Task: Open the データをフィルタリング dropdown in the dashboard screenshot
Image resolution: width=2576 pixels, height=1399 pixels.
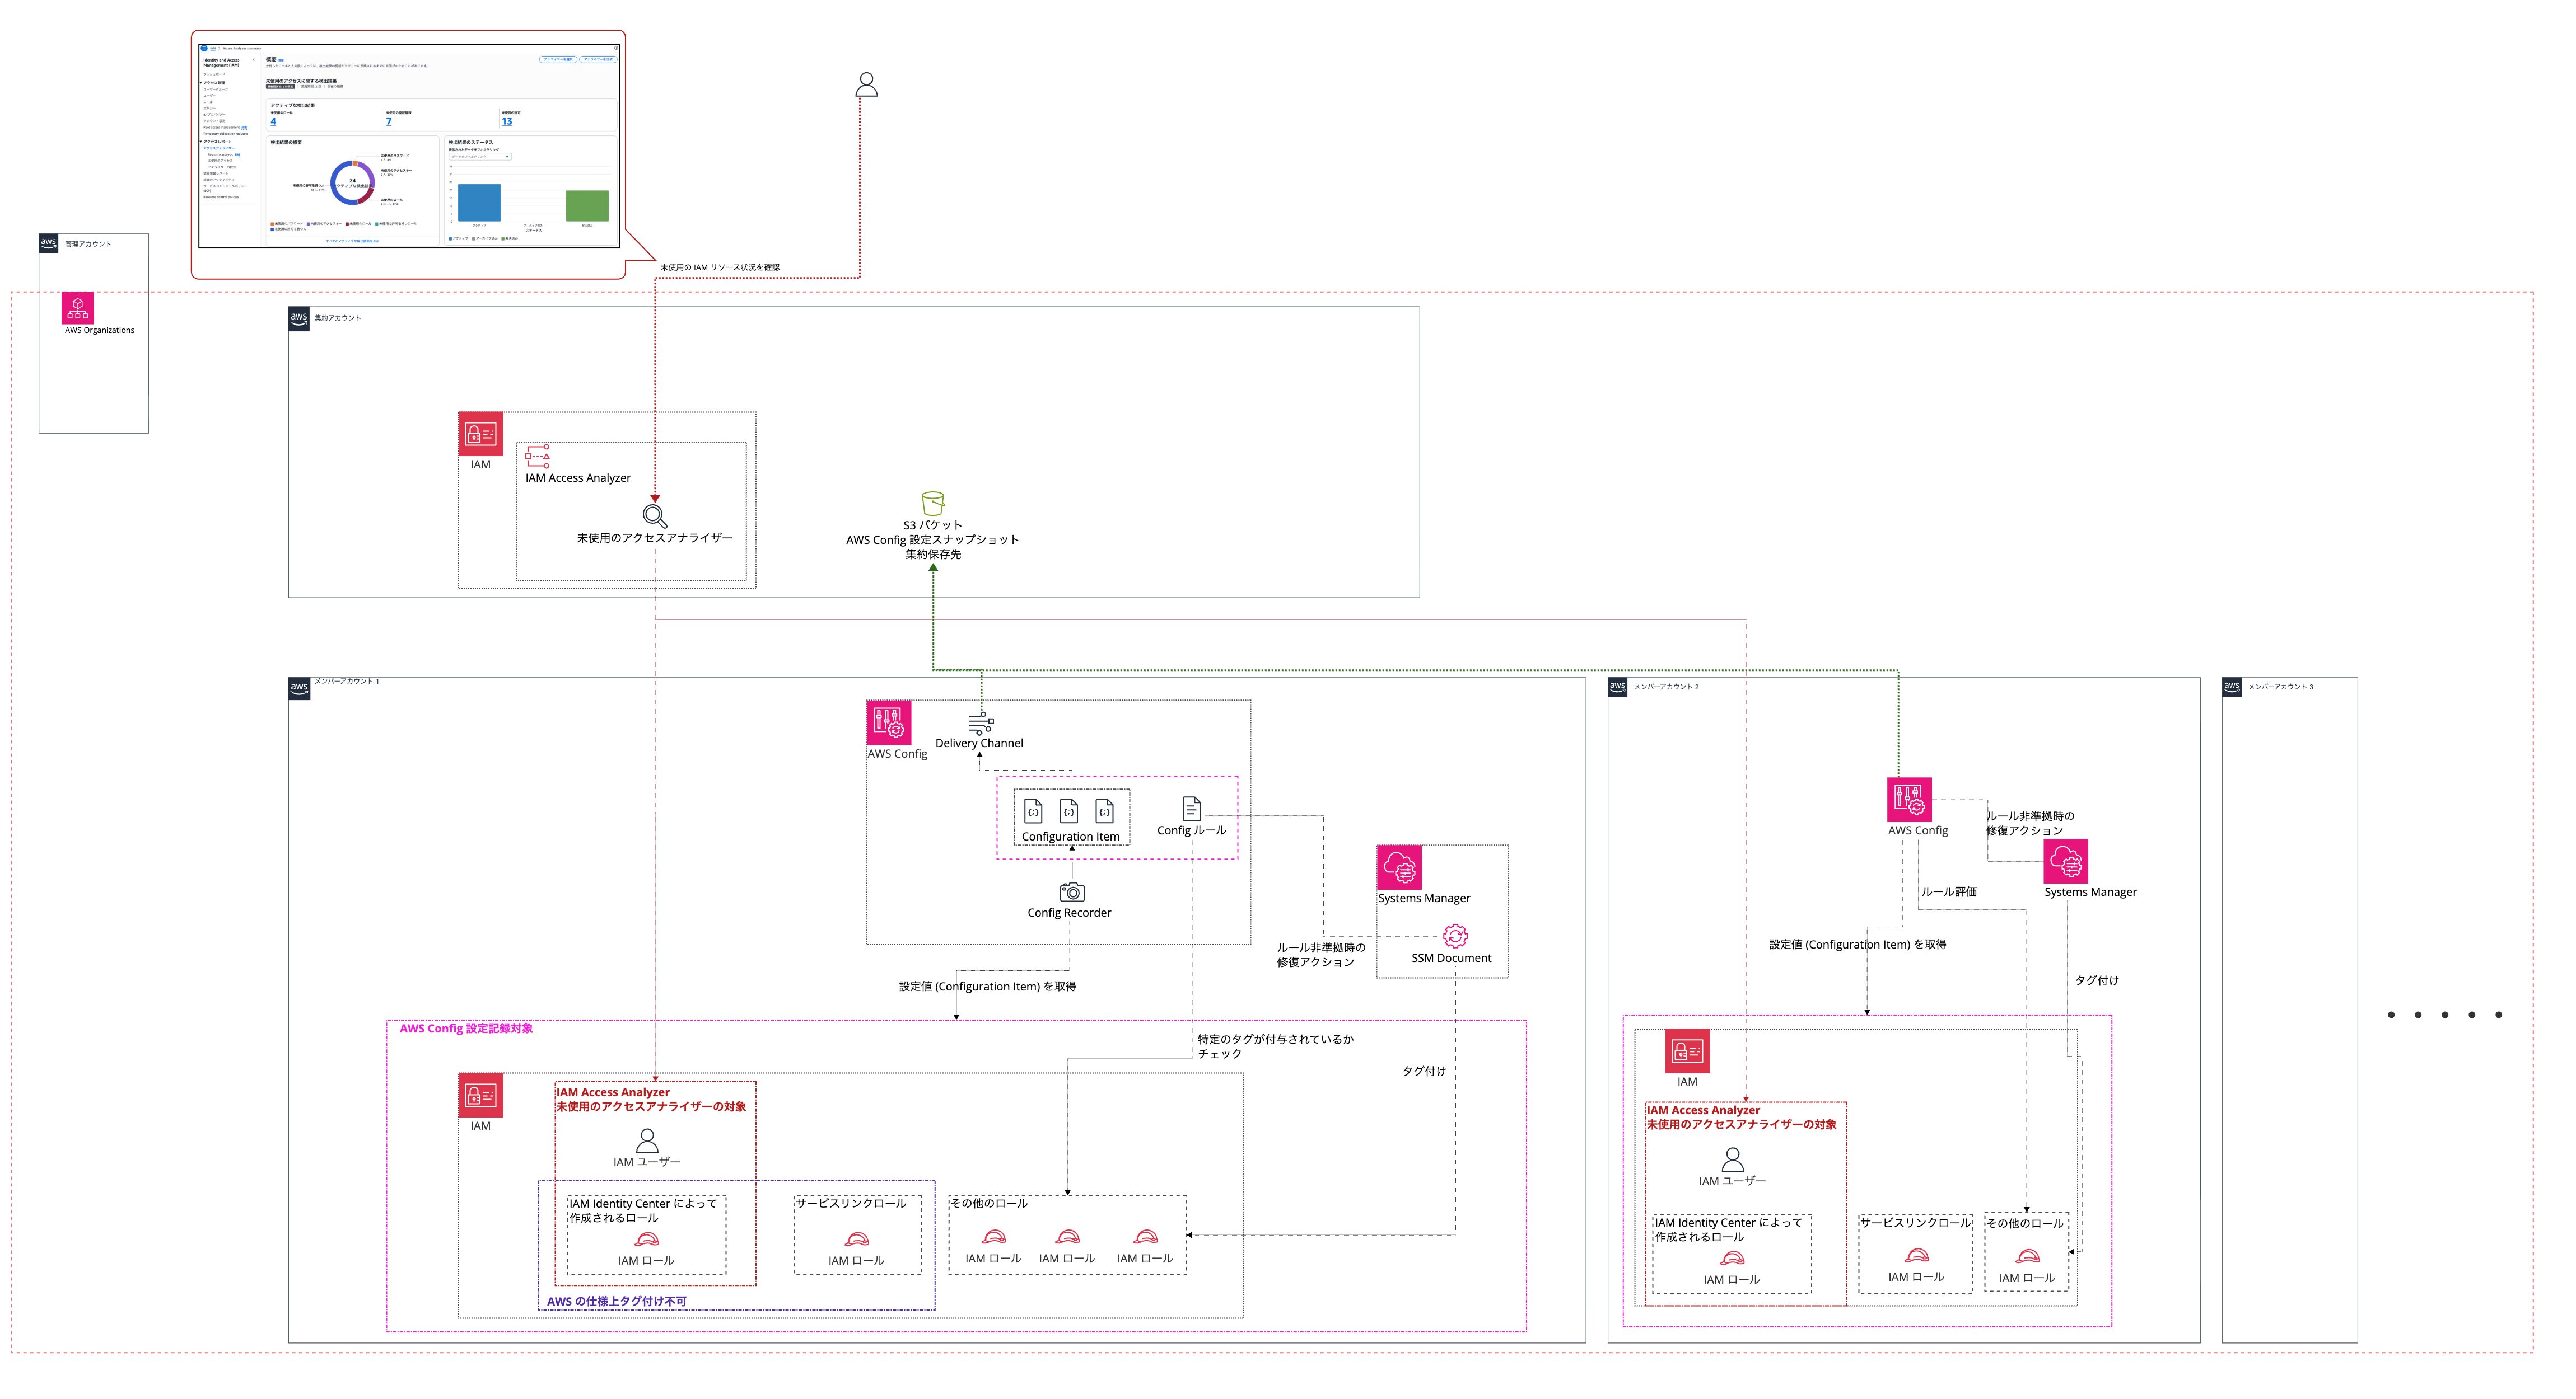Action: click(480, 157)
